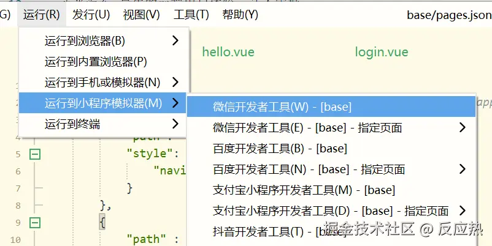This screenshot has width=492, height=246.
Task: Collapse the code fold at line 9
Action: (x=35, y=223)
